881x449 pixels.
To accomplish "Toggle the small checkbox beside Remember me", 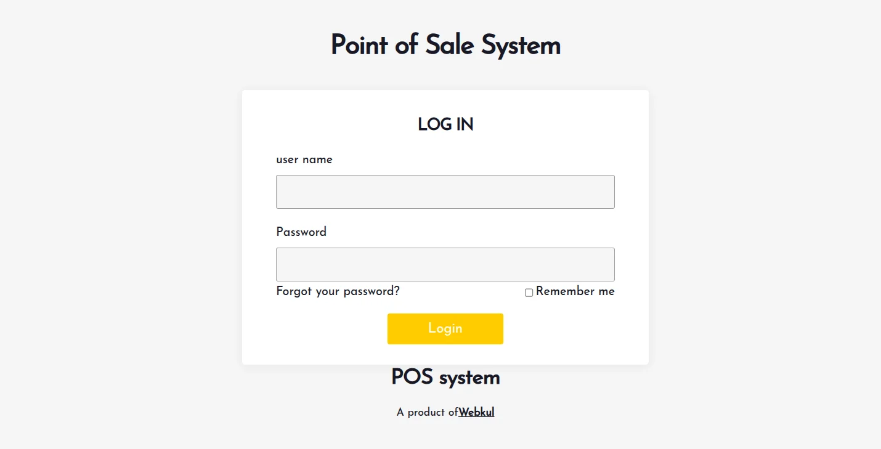I will [x=529, y=293].
